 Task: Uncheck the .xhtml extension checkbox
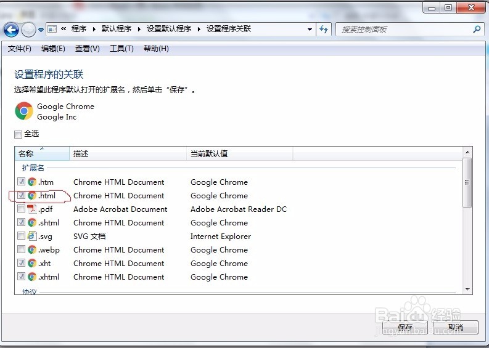coord(21,277)
